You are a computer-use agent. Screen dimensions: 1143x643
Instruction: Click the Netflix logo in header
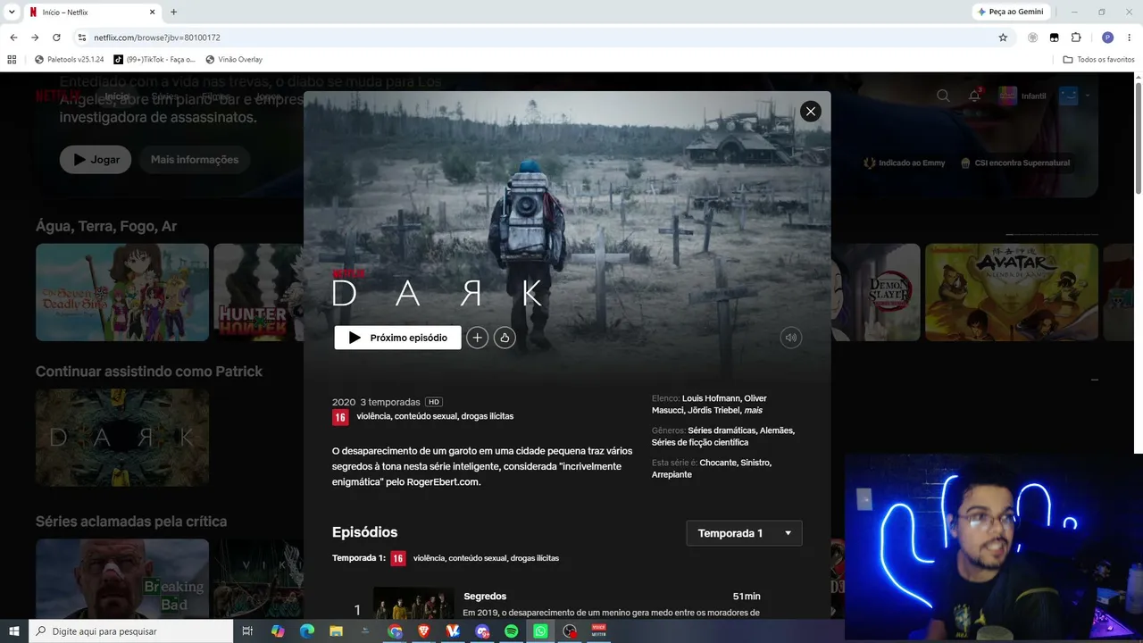click(59, 95)
